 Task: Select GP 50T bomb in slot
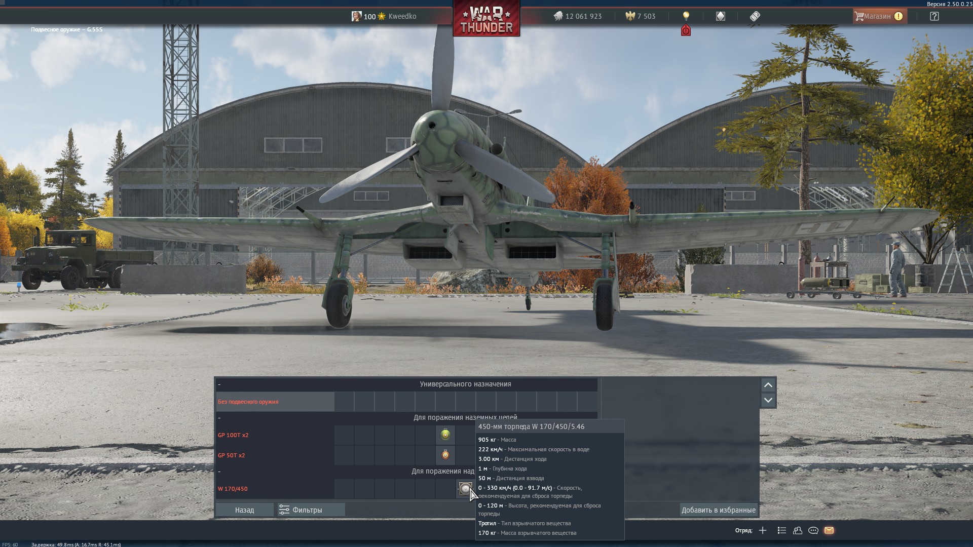pyautogui.click(x=445, y=455)
